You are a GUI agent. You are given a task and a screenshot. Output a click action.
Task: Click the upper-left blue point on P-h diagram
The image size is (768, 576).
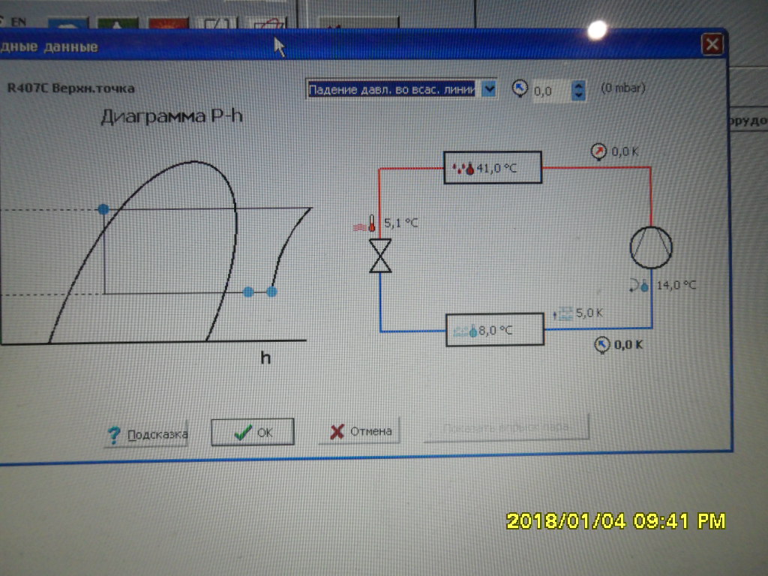click(x=103, y=208)
